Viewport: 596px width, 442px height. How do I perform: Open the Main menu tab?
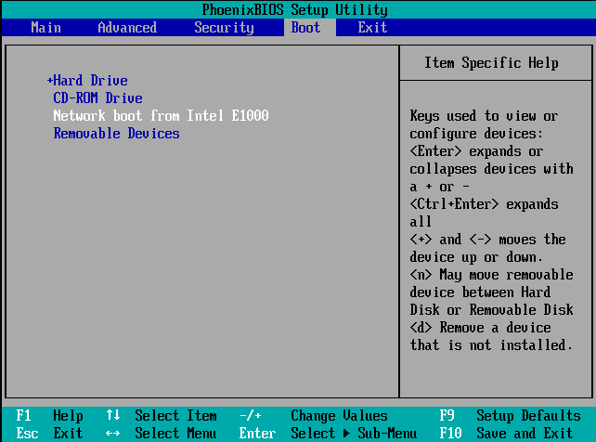[45, 28]
